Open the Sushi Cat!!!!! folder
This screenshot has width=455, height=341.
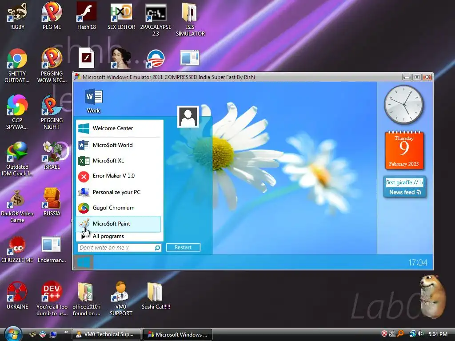156,295
